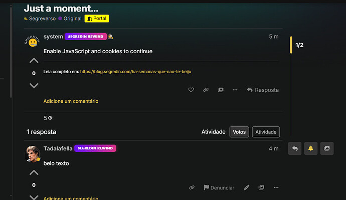Click the views eye icon
The height and width of the screenshot is (200, 346).
tap(50, 118)
